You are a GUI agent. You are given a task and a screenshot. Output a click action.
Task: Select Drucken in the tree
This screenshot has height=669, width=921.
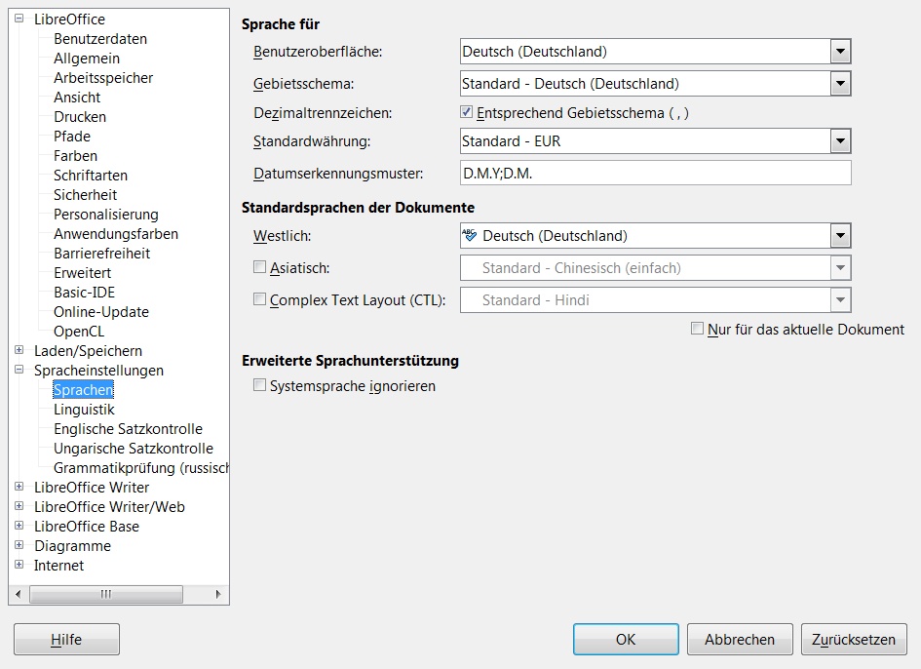[x=80, y=116]
